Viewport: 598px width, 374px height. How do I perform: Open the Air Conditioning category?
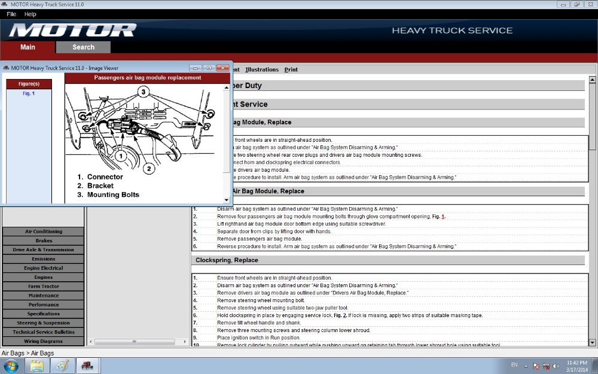44,231
